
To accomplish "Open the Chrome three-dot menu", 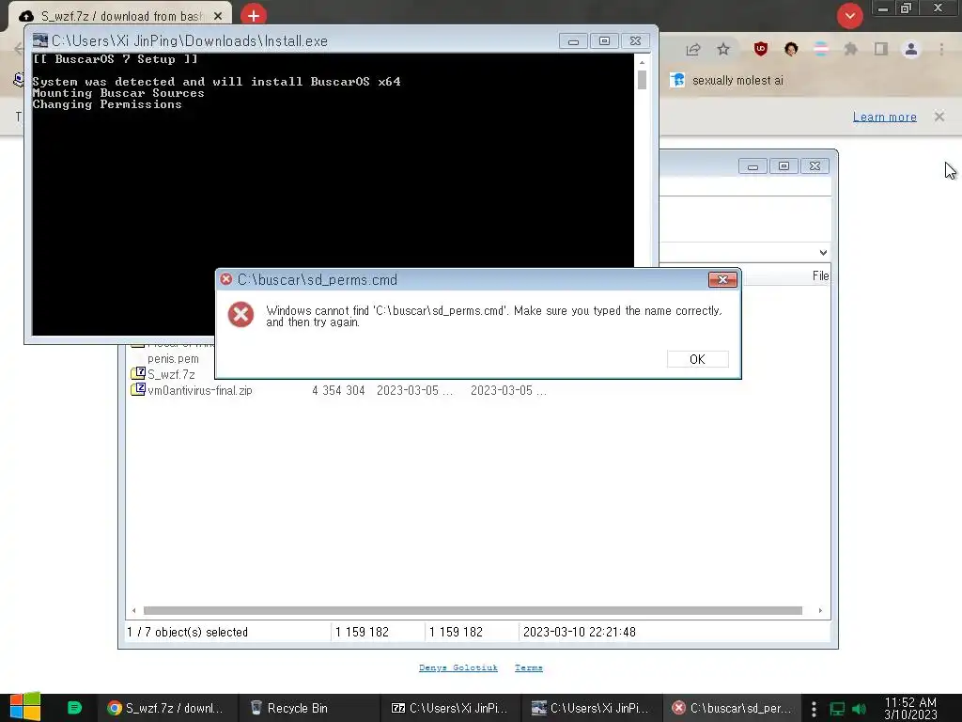I will [941, 49].
